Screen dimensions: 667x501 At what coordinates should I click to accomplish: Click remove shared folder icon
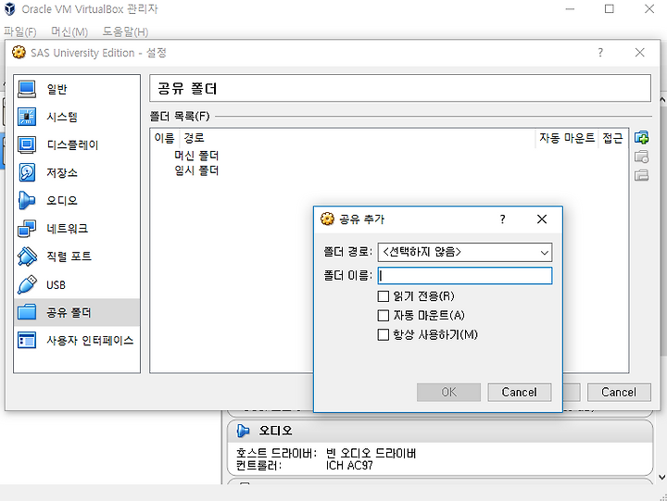[x=641, y=175]
